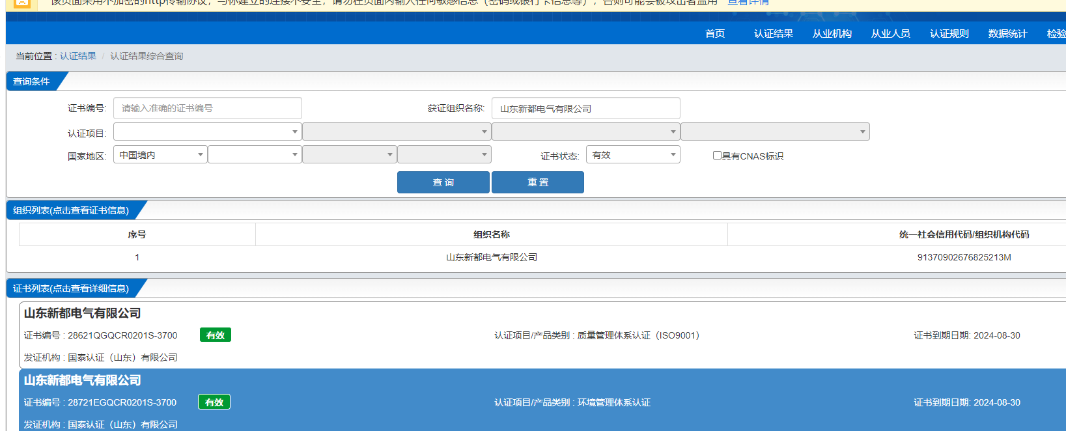1066x431 pixels.
Task: Click the 查看详情 link in the warning bar
Action: click(748, 3)
